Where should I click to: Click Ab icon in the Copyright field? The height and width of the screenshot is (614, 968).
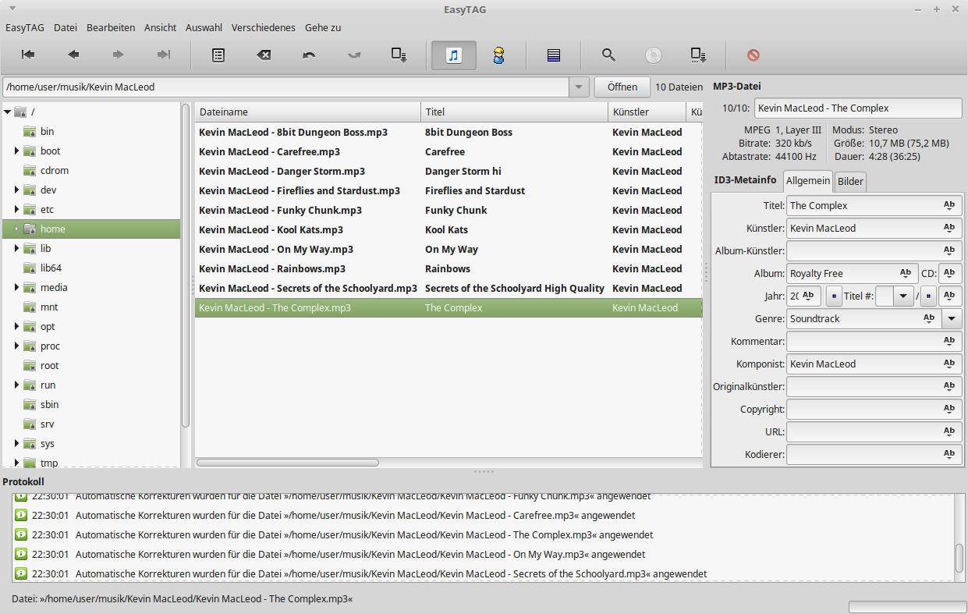tap(949, 409)
